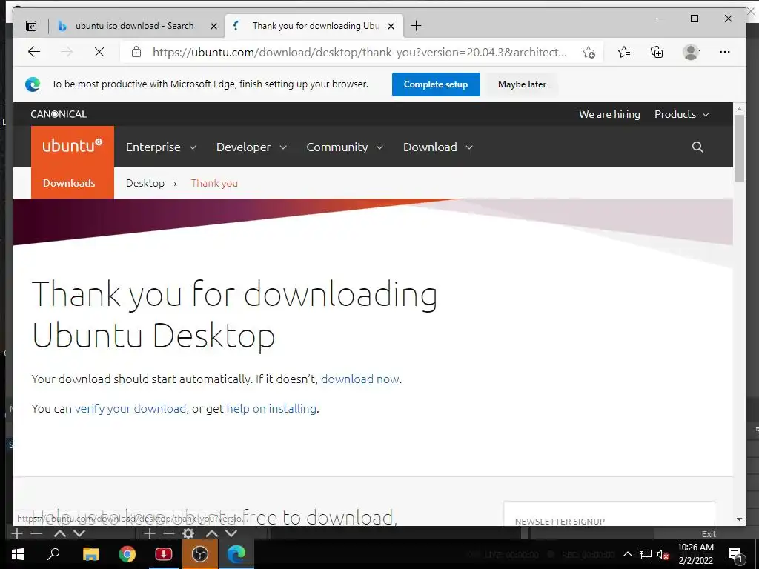Expand the Enterprise menu
Image resolution: width=759 pixels, height=569 pixels.
161,147
